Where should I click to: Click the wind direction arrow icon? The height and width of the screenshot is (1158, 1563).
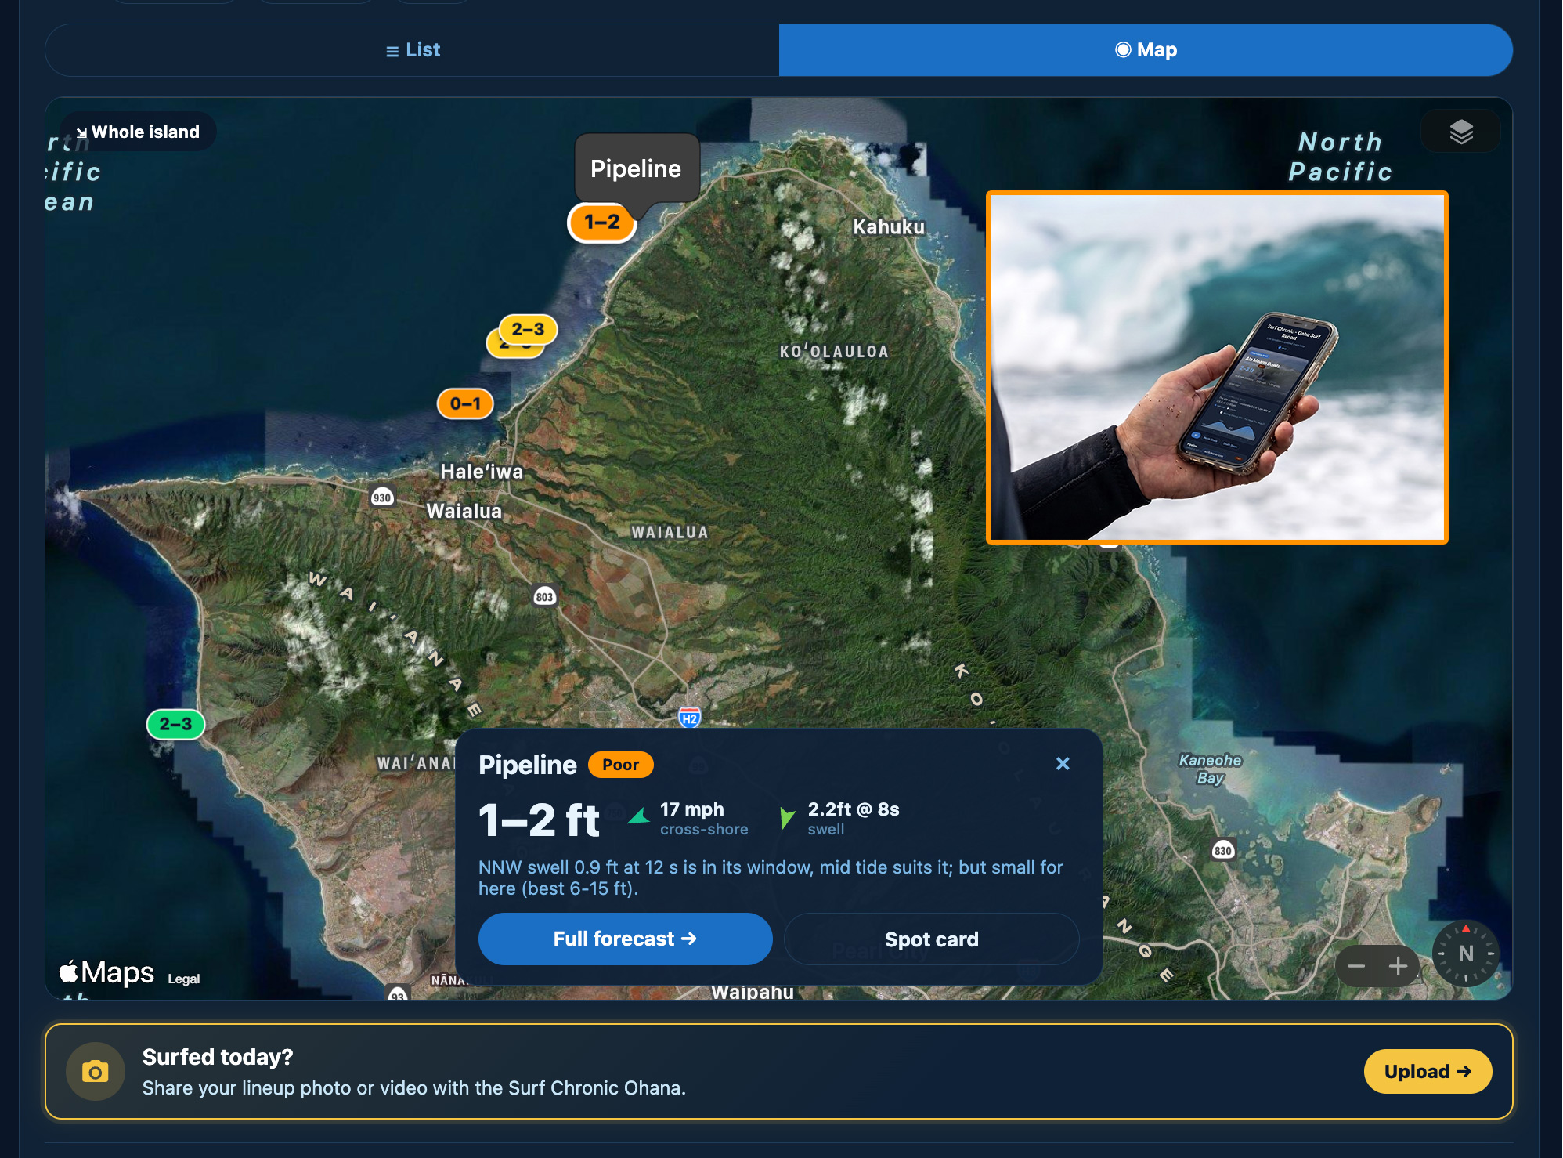tap(640, 817)
